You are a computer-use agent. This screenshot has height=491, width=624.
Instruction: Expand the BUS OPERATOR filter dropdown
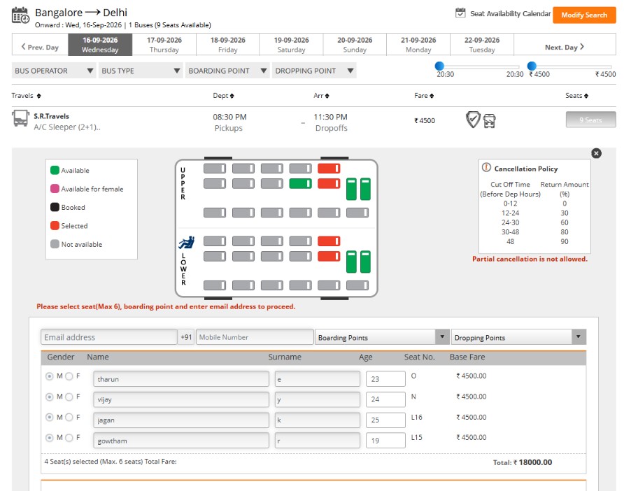pos(54,71)
